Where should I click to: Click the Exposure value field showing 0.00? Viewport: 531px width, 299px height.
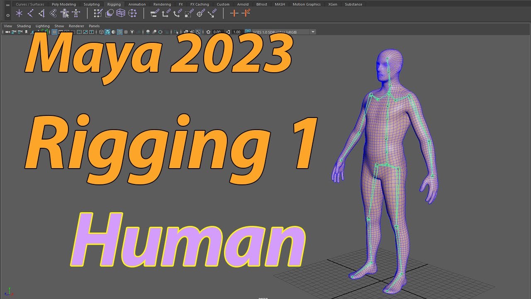(218, 32)
